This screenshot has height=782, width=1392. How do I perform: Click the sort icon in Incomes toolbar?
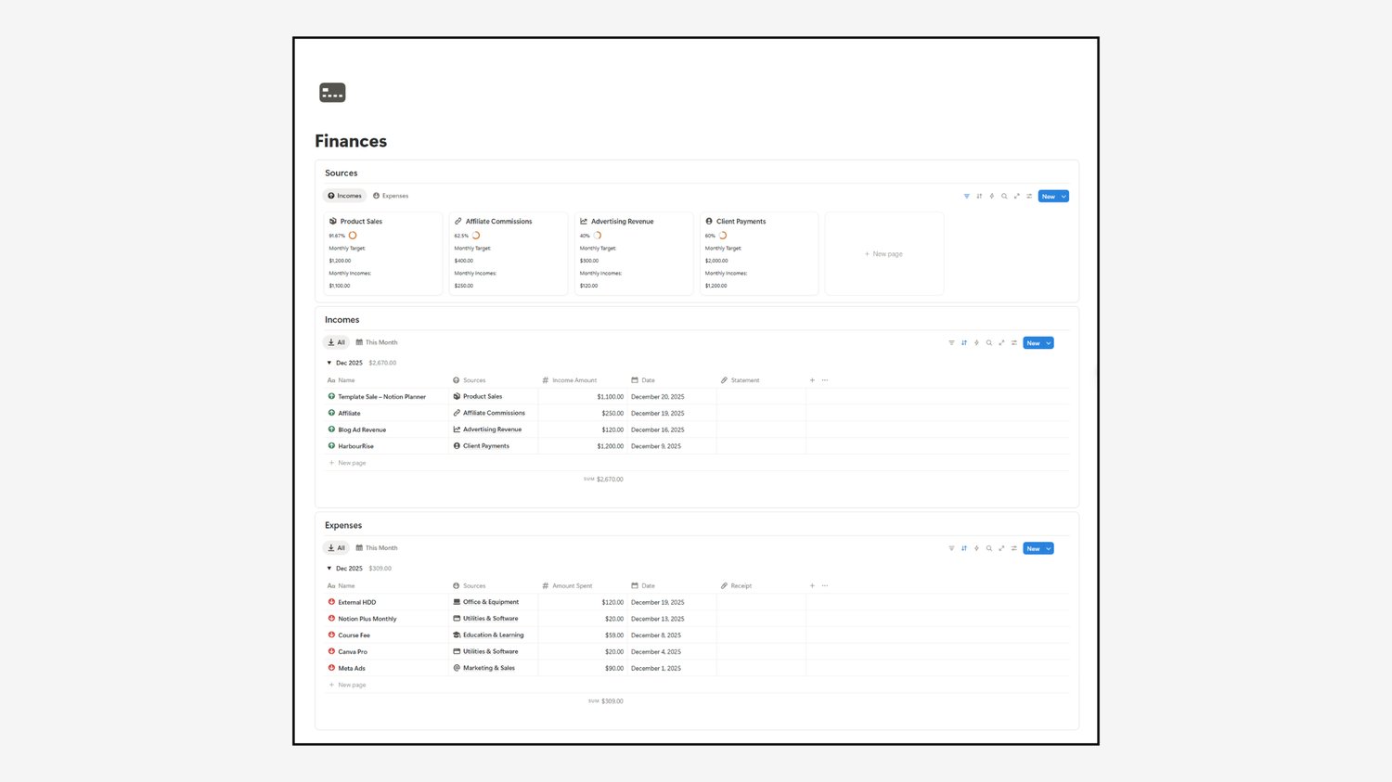coord(964,343)
